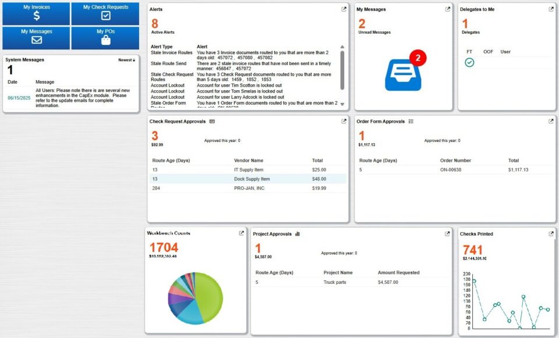This screenshot has width=559, height=338.
Task: Open the My Invoices tile
Action: [x=36, y=13]
